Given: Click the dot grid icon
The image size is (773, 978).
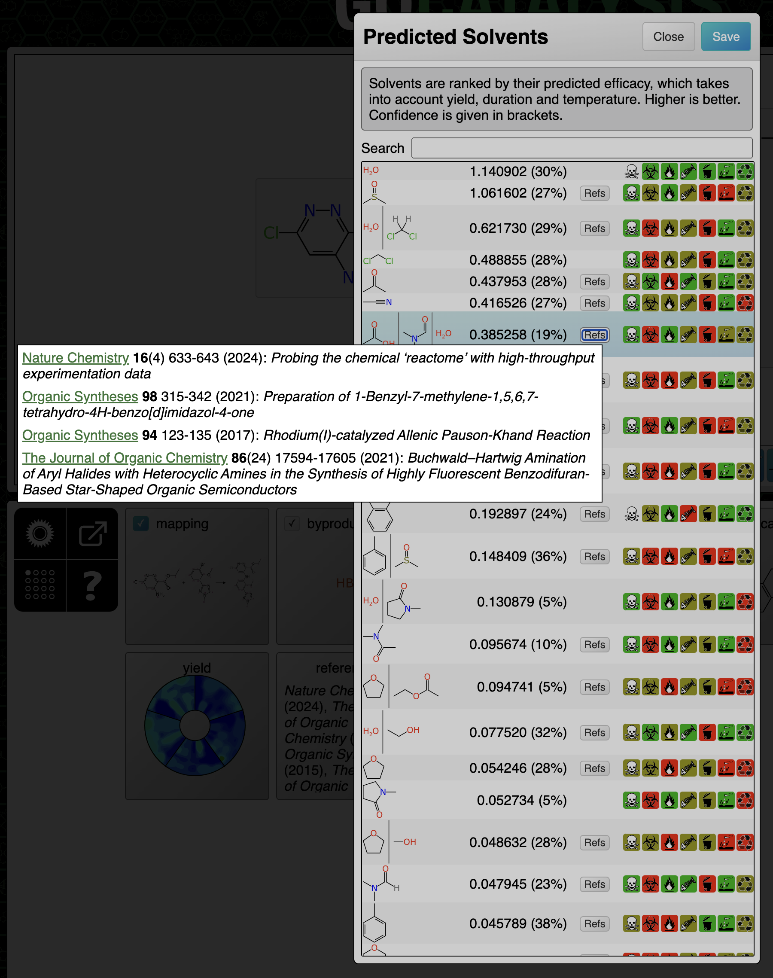Looking at the screenshot, I should tap(40, 585).
